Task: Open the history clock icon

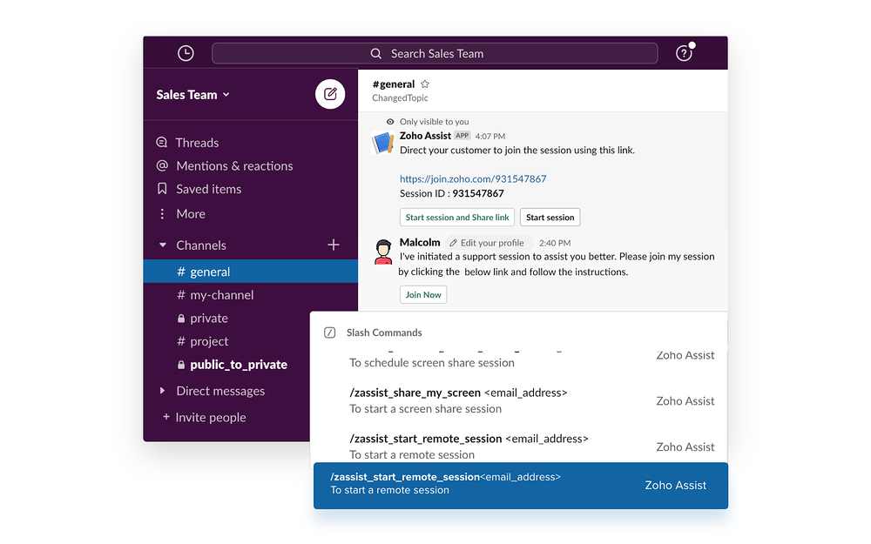Action: 186,53
